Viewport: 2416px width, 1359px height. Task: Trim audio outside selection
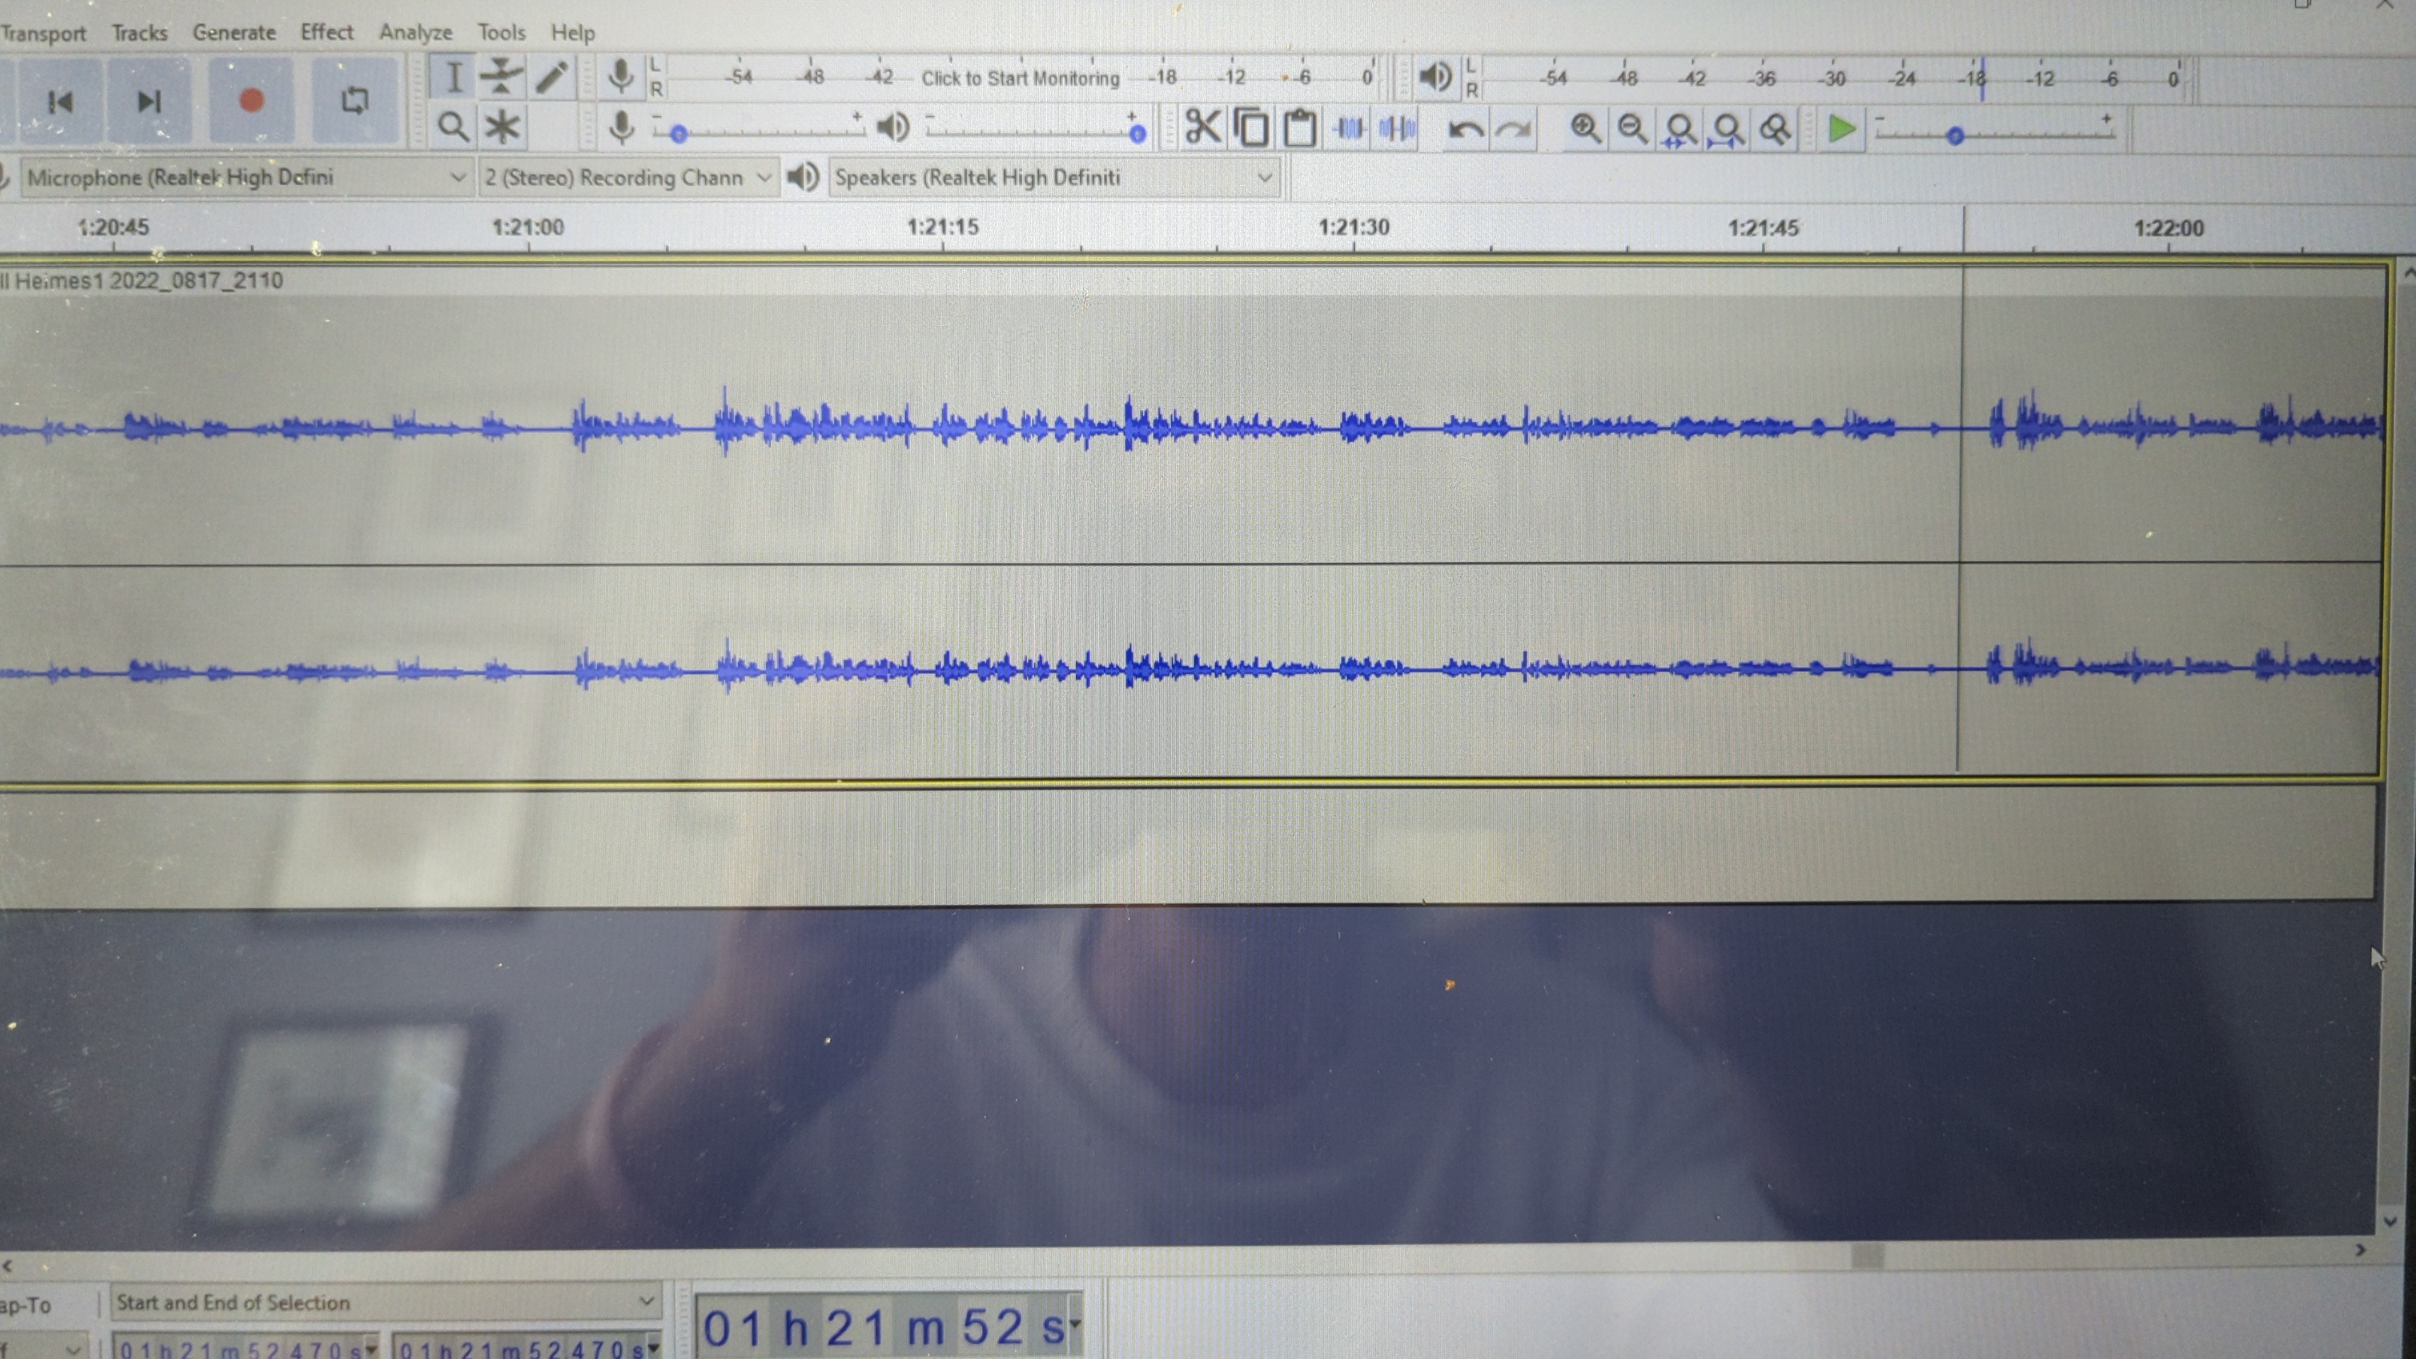click(x=1348, y=128)
